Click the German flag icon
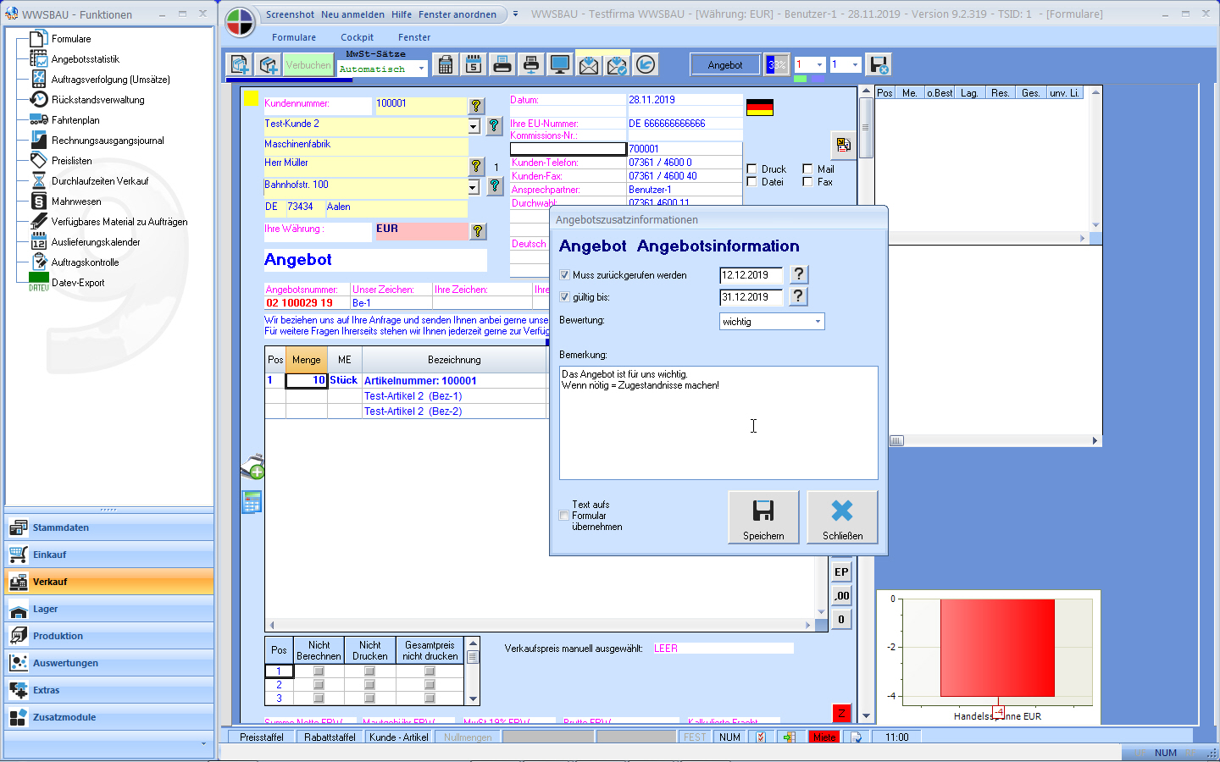This screenshot has width=1220, height=762. click(760, 108)
